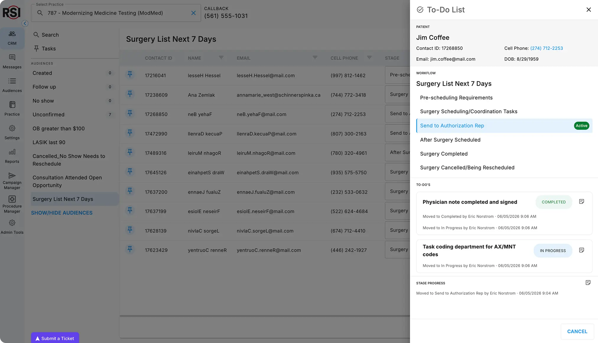Click email annamarie_west@schinnerspinka.ca
The image size is (598, 343).
pos(278,95)
